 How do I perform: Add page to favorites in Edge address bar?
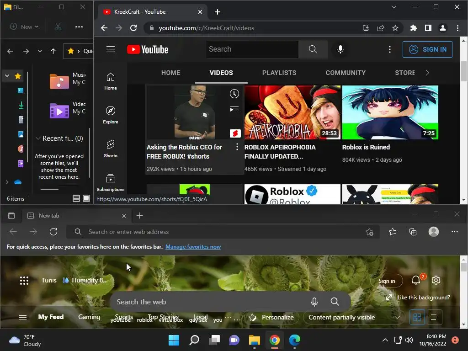coord(369,232)
